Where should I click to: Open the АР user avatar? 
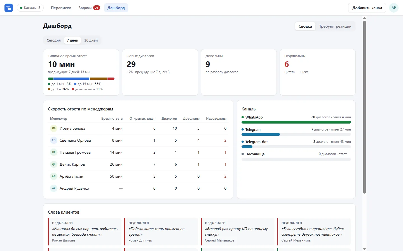click(394, 8)
